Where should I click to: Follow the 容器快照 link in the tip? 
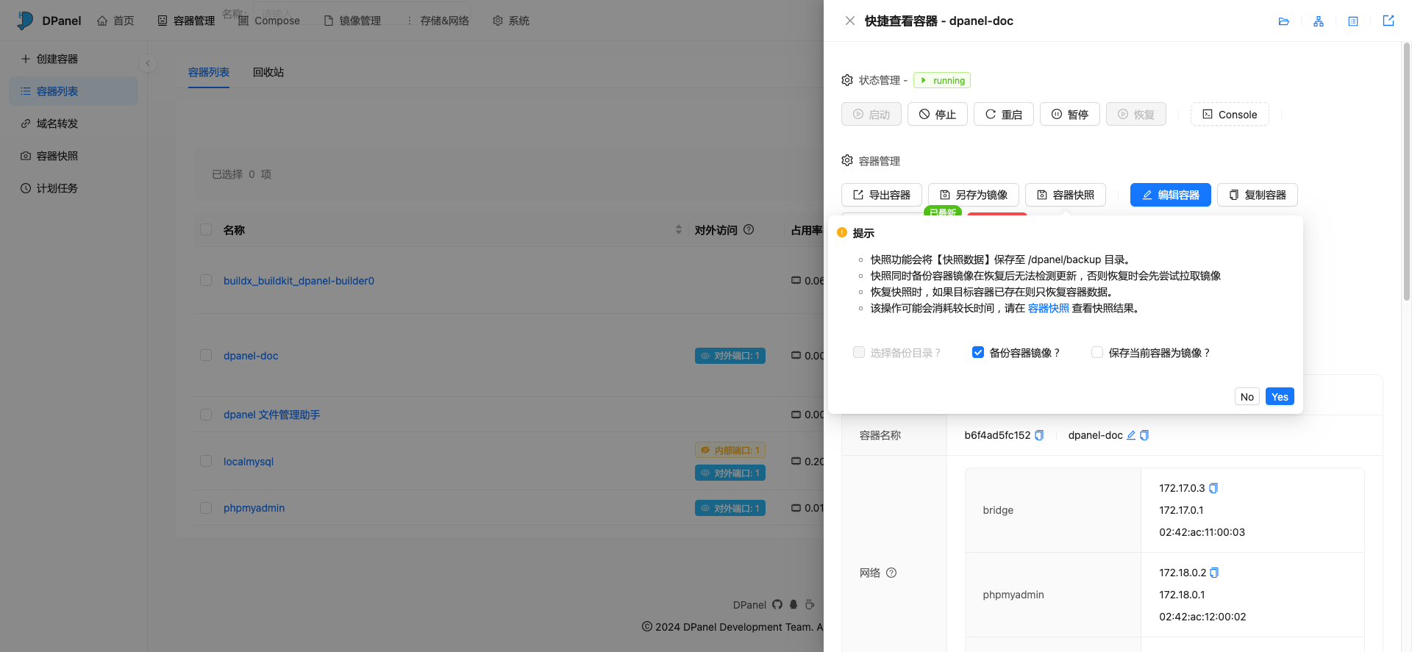(1049, 308)
